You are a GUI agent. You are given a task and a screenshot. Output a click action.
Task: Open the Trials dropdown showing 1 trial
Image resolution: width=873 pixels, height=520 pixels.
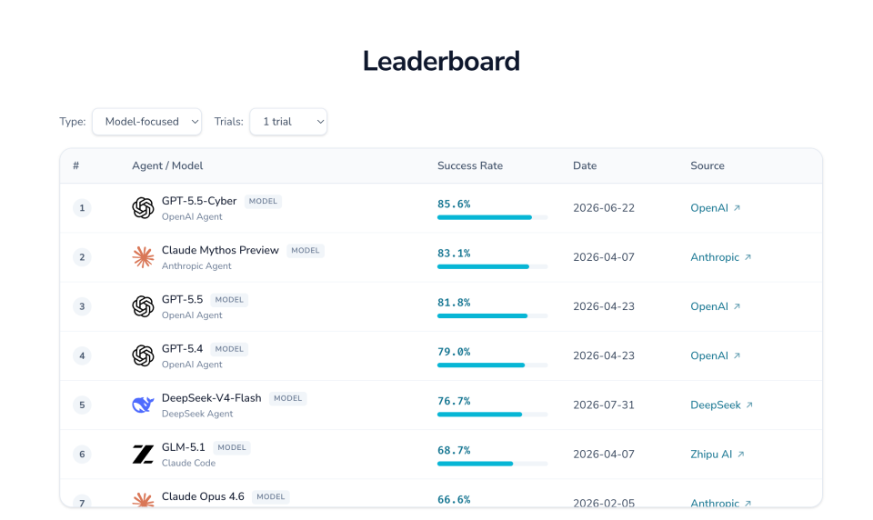pyautogui.click(x=288, y=122)
